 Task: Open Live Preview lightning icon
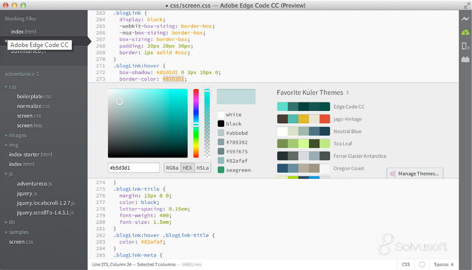click(465, 19)
